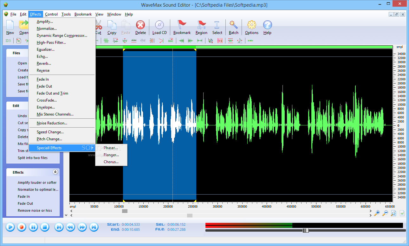409x246 pixels.
Task: Click the lower horizontal scrollbar thumb
Action: [190, 216]
